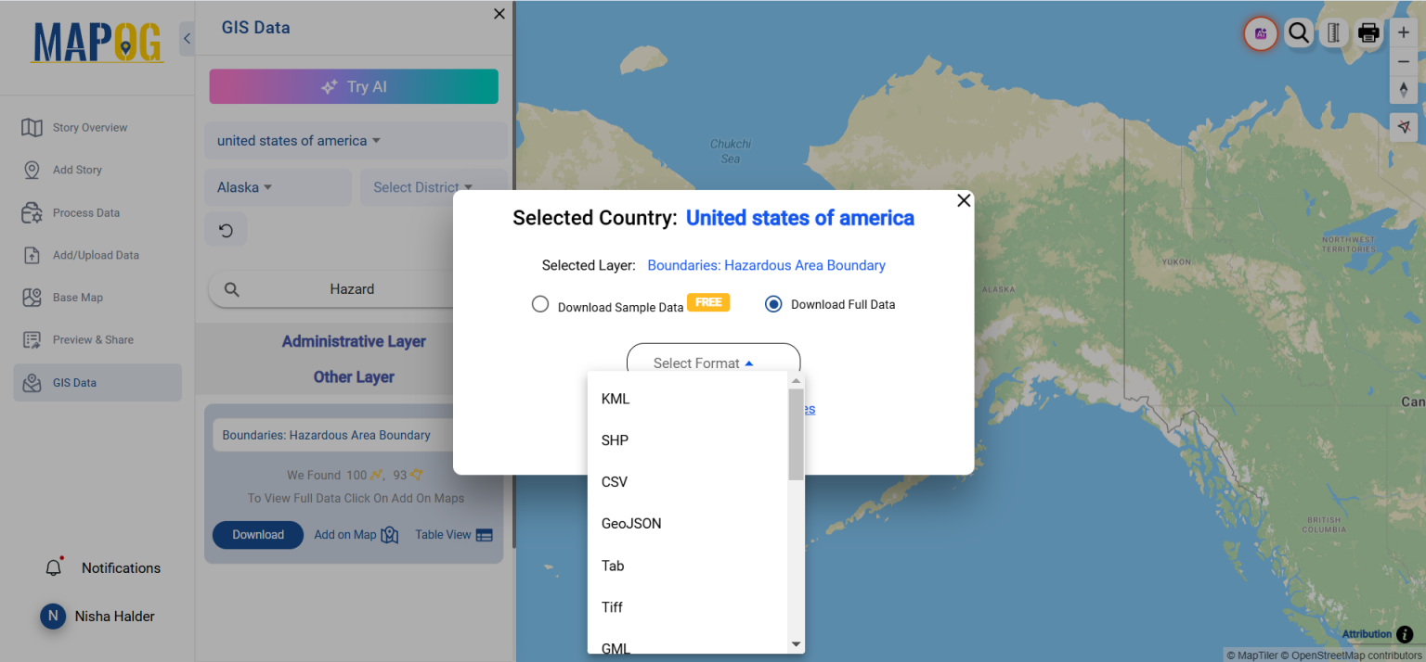The width and height of the screenshot is (1426, 662).
Task: Click the reset filter refresh icon
Action: (x=226, y=230)
